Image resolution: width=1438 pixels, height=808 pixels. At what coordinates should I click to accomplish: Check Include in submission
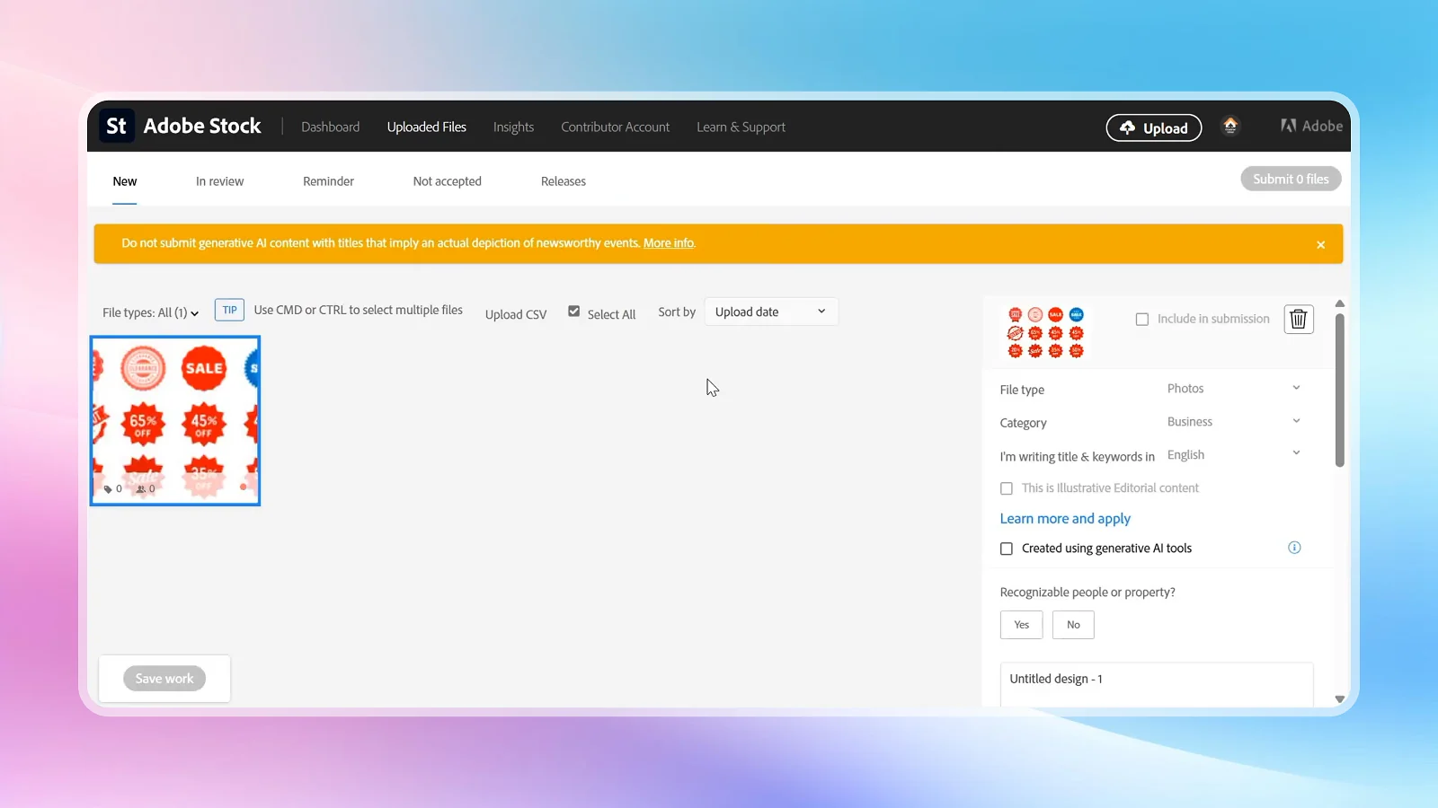[x=1142, y=319]
